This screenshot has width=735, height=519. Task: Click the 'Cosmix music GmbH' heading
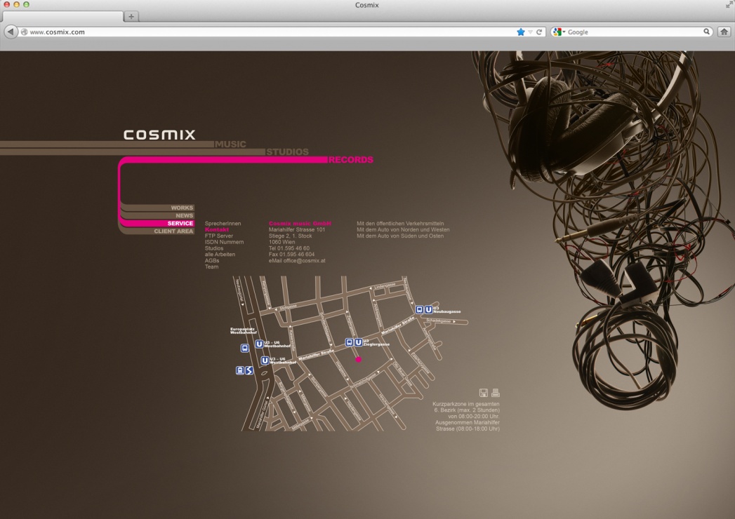click(x=300, y=224)
